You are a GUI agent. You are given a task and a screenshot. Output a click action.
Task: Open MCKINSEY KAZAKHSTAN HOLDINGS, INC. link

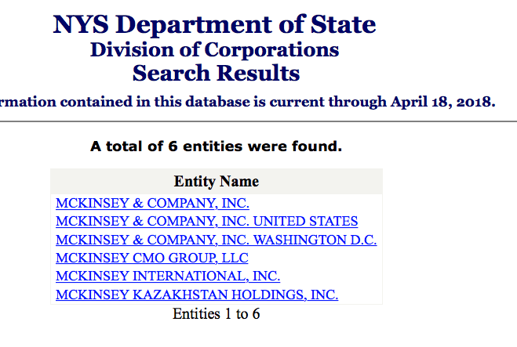(x=196, y=295)
